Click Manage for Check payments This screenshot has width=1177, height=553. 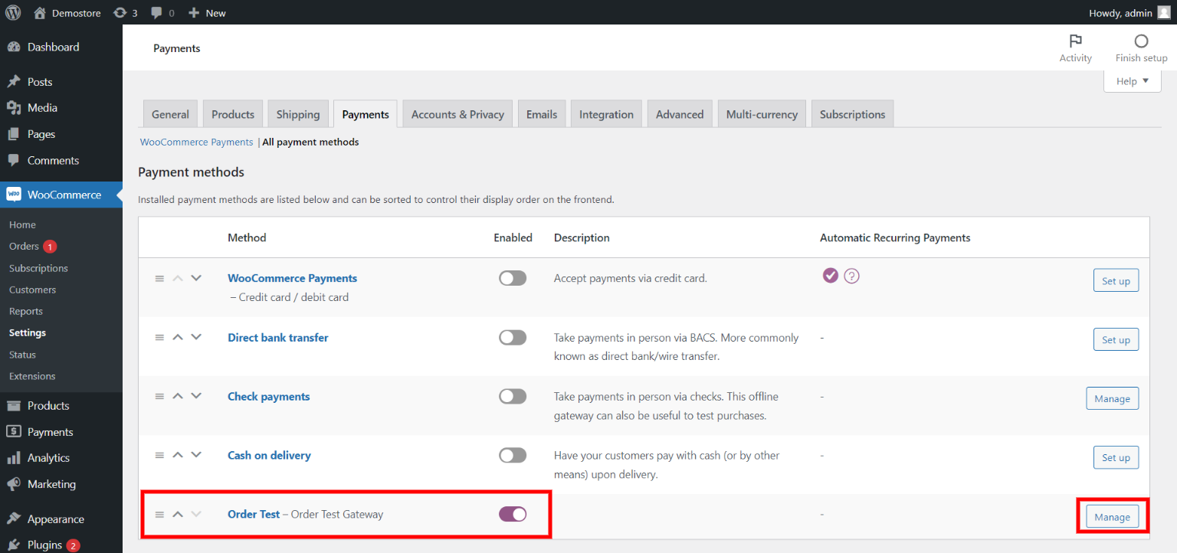(1112, 398)
